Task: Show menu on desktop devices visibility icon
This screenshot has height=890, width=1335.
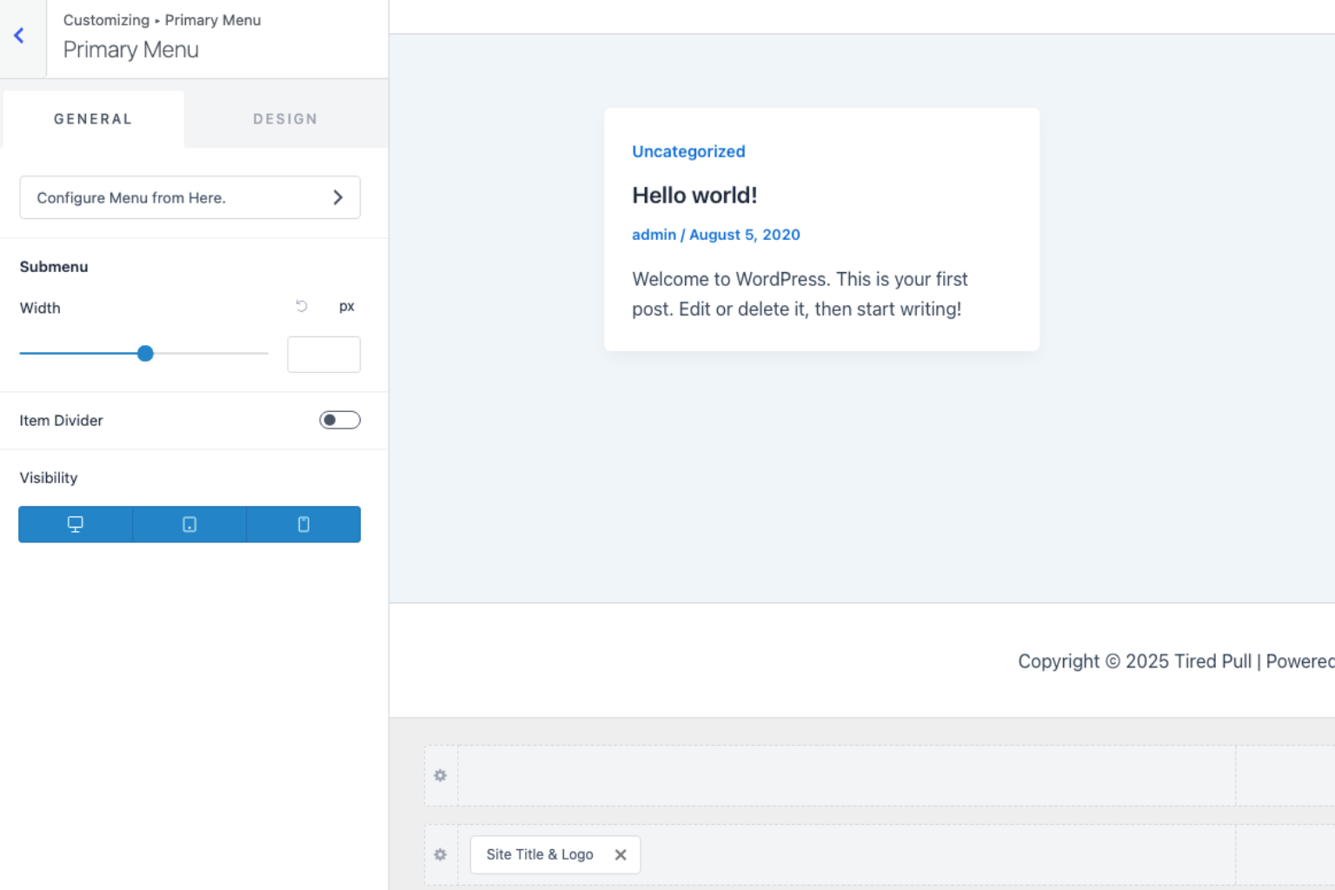Action: click(74, 524)
